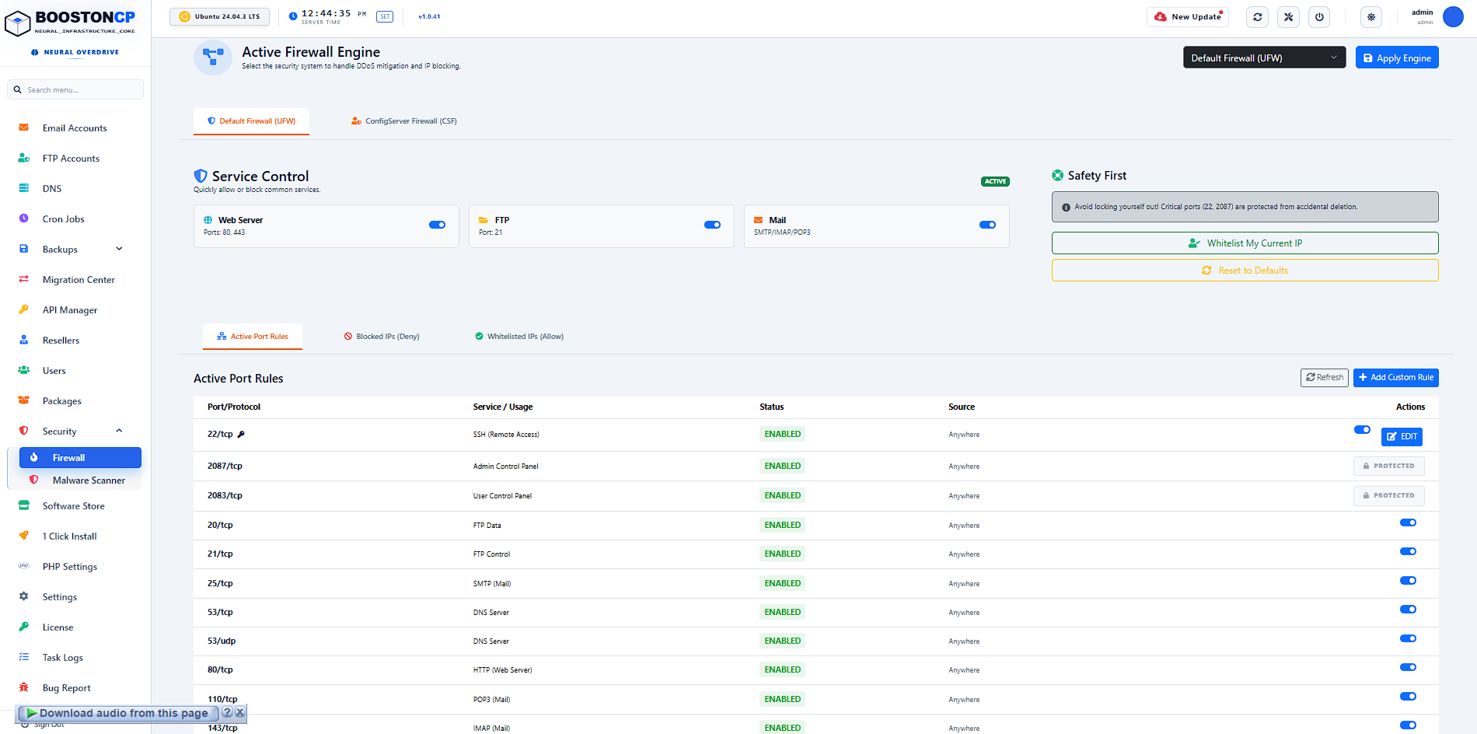Open the Blocked IPs (Deny) tab
The image size is (1477, 734).
382,337
